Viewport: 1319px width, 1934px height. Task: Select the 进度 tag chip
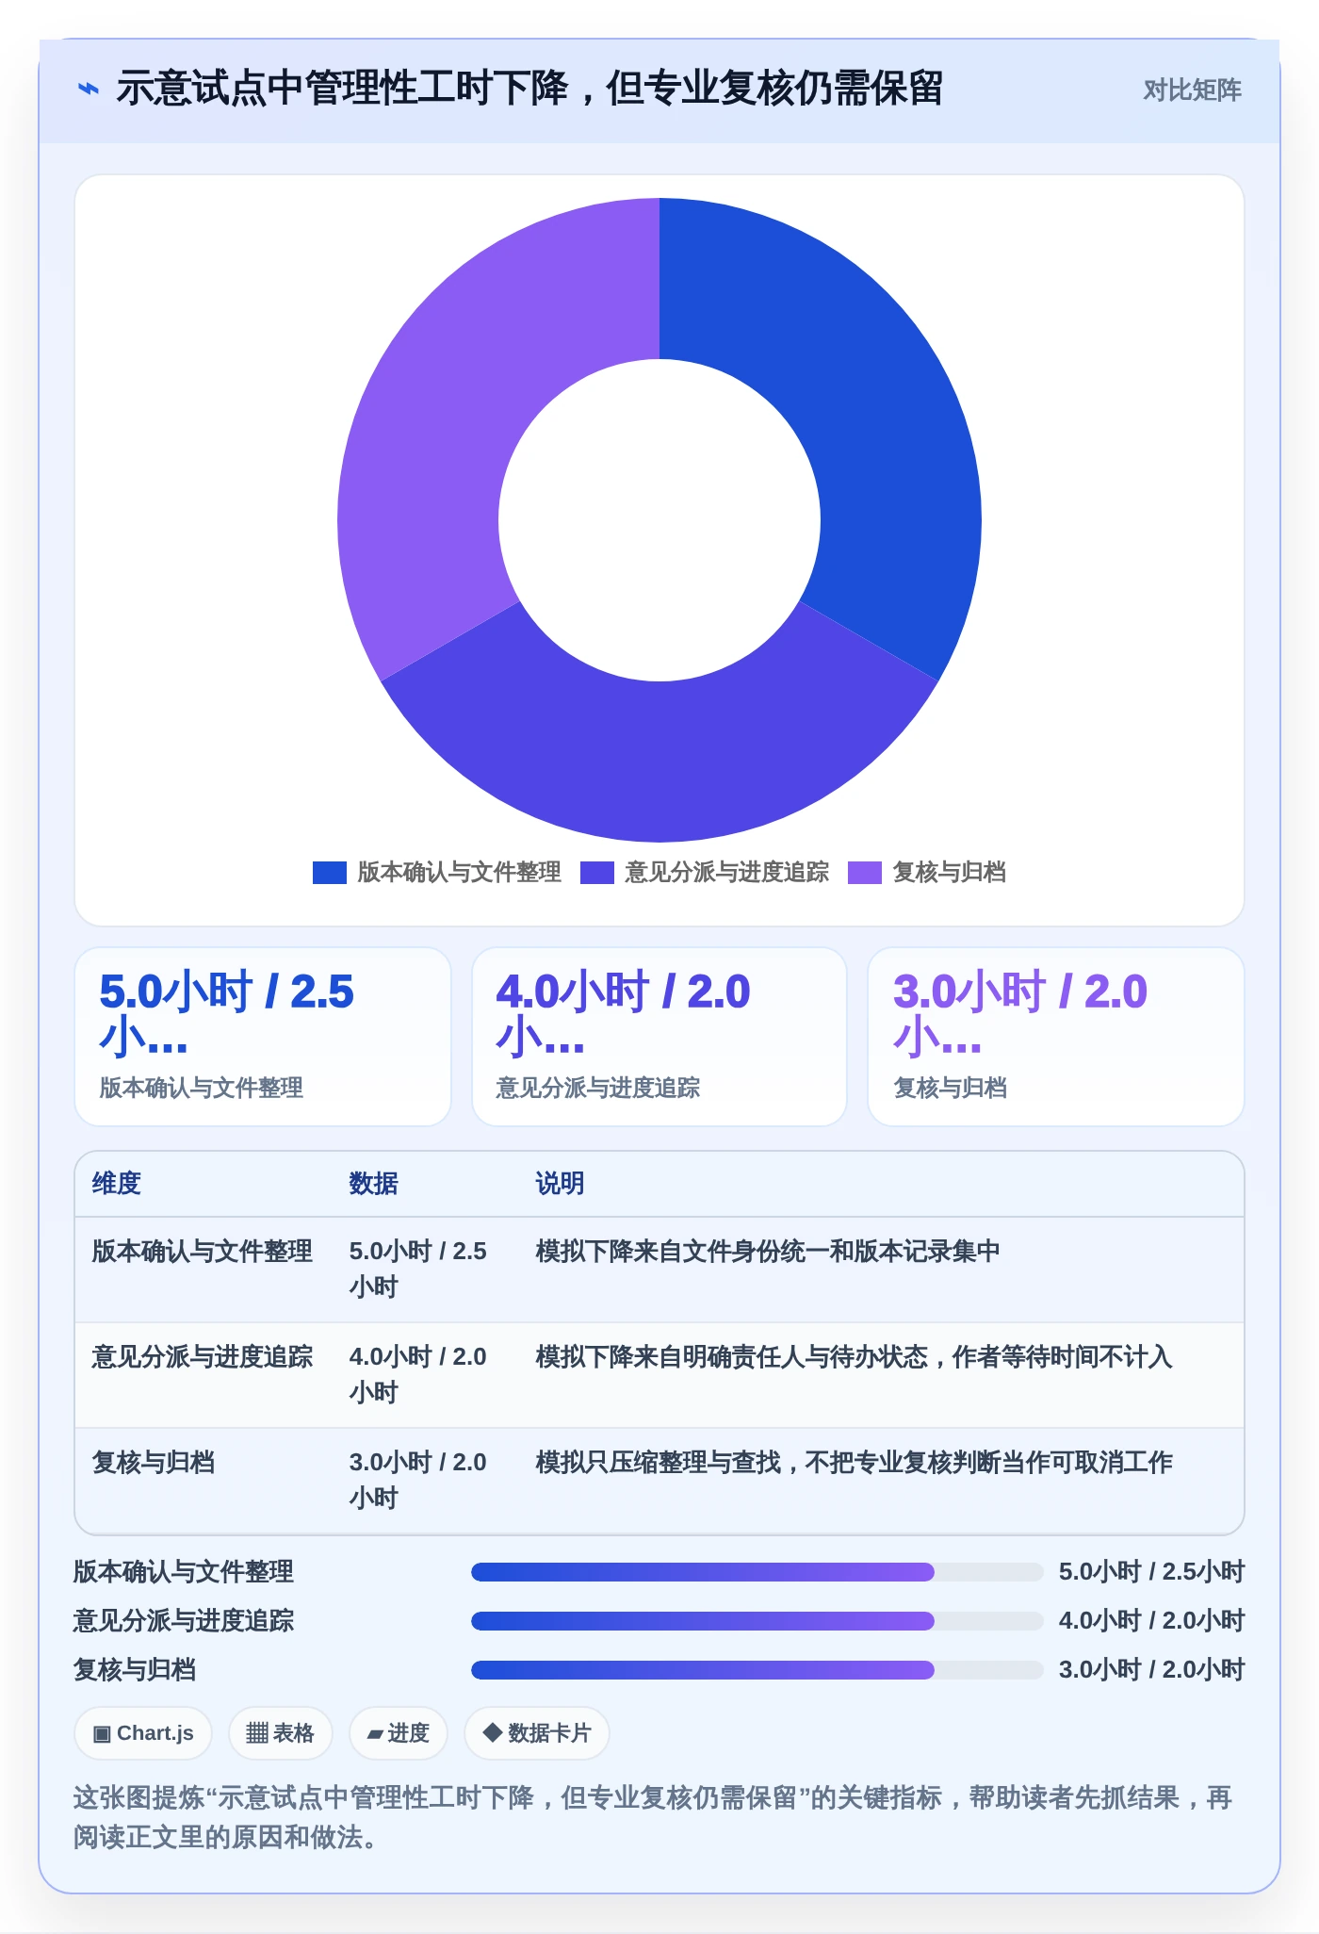click(x=398, y=1733)
